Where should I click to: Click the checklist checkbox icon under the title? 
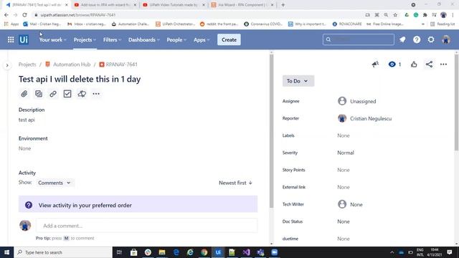tap(67, 94)
